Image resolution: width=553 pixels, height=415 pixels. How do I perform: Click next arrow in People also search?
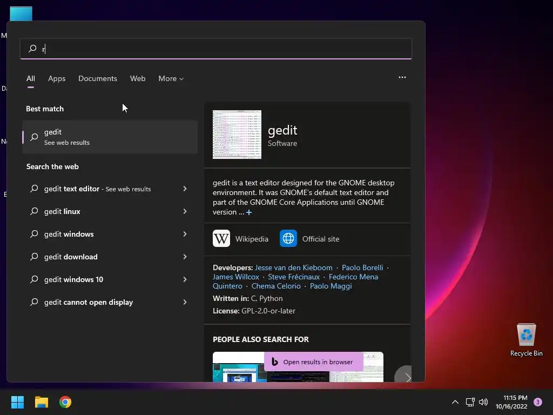pos(407,377)
